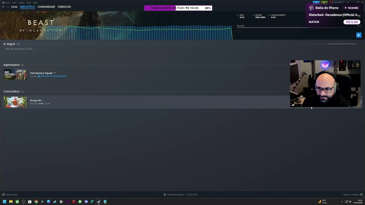Show hidden system tray icons
Screen dimensions: 365x205
[342, 202]
